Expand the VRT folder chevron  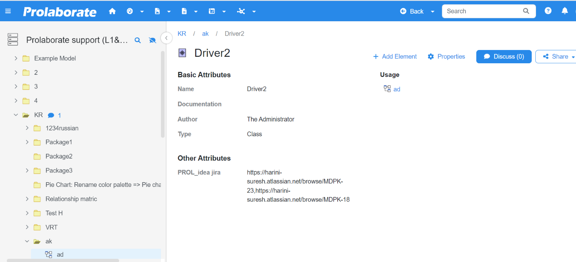27,227
